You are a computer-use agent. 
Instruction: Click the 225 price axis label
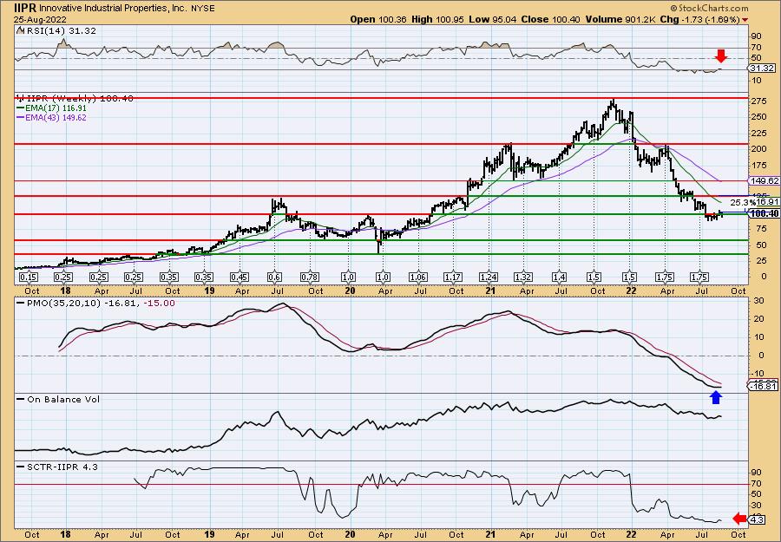pos(758,133)
